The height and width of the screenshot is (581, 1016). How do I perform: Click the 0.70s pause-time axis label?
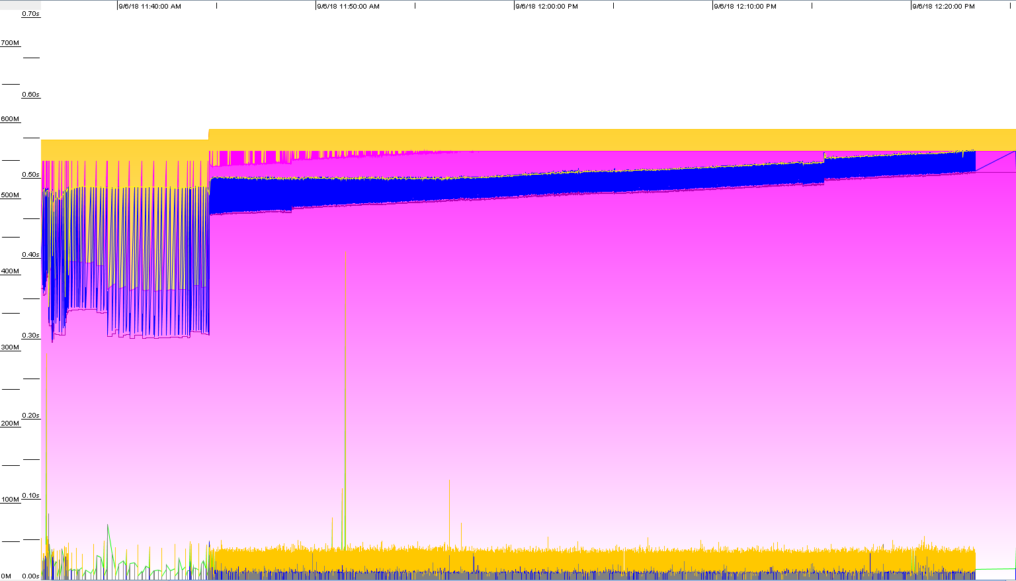pos(31,14)
